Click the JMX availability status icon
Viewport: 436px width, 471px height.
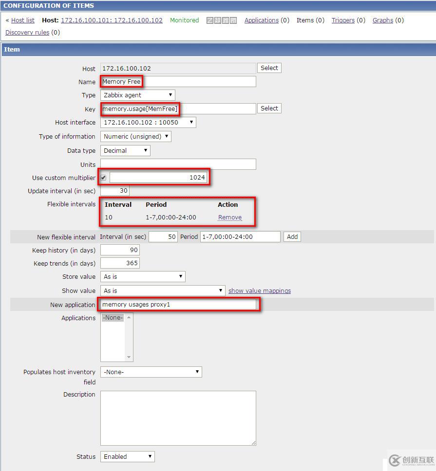pyautogui.click(x=225, y=20)
